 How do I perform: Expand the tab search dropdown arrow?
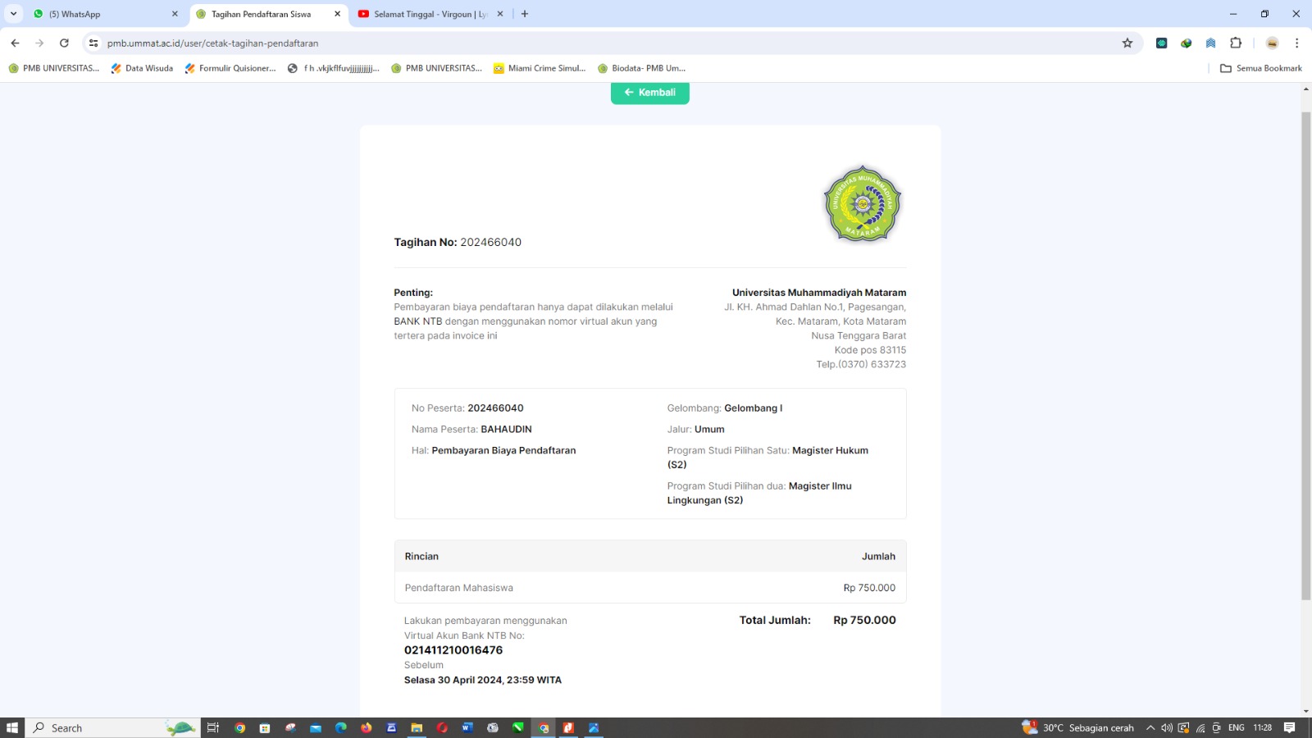tap(13, 14)
